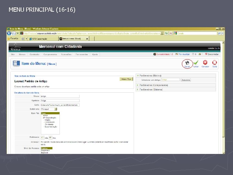Screen dimensions: 233x175
Task: Click the Link input field
Action: coord(60,105)
